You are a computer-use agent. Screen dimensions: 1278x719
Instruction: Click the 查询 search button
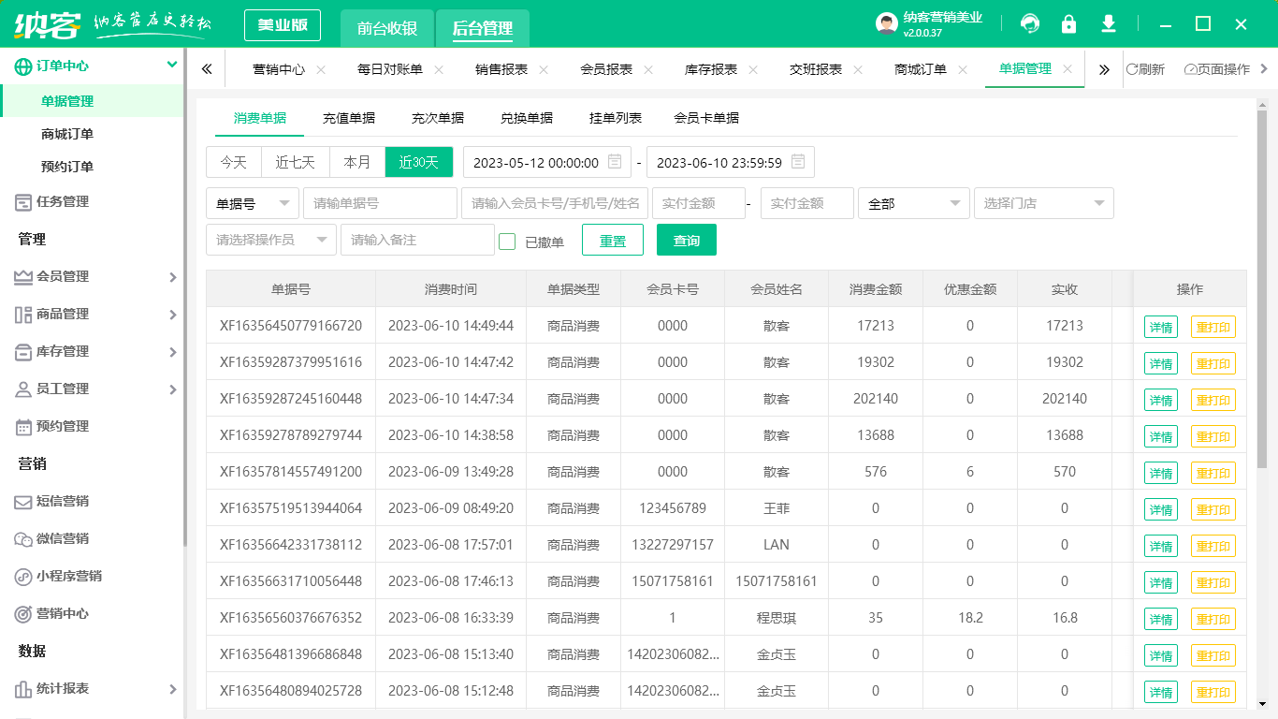point(687,240)
